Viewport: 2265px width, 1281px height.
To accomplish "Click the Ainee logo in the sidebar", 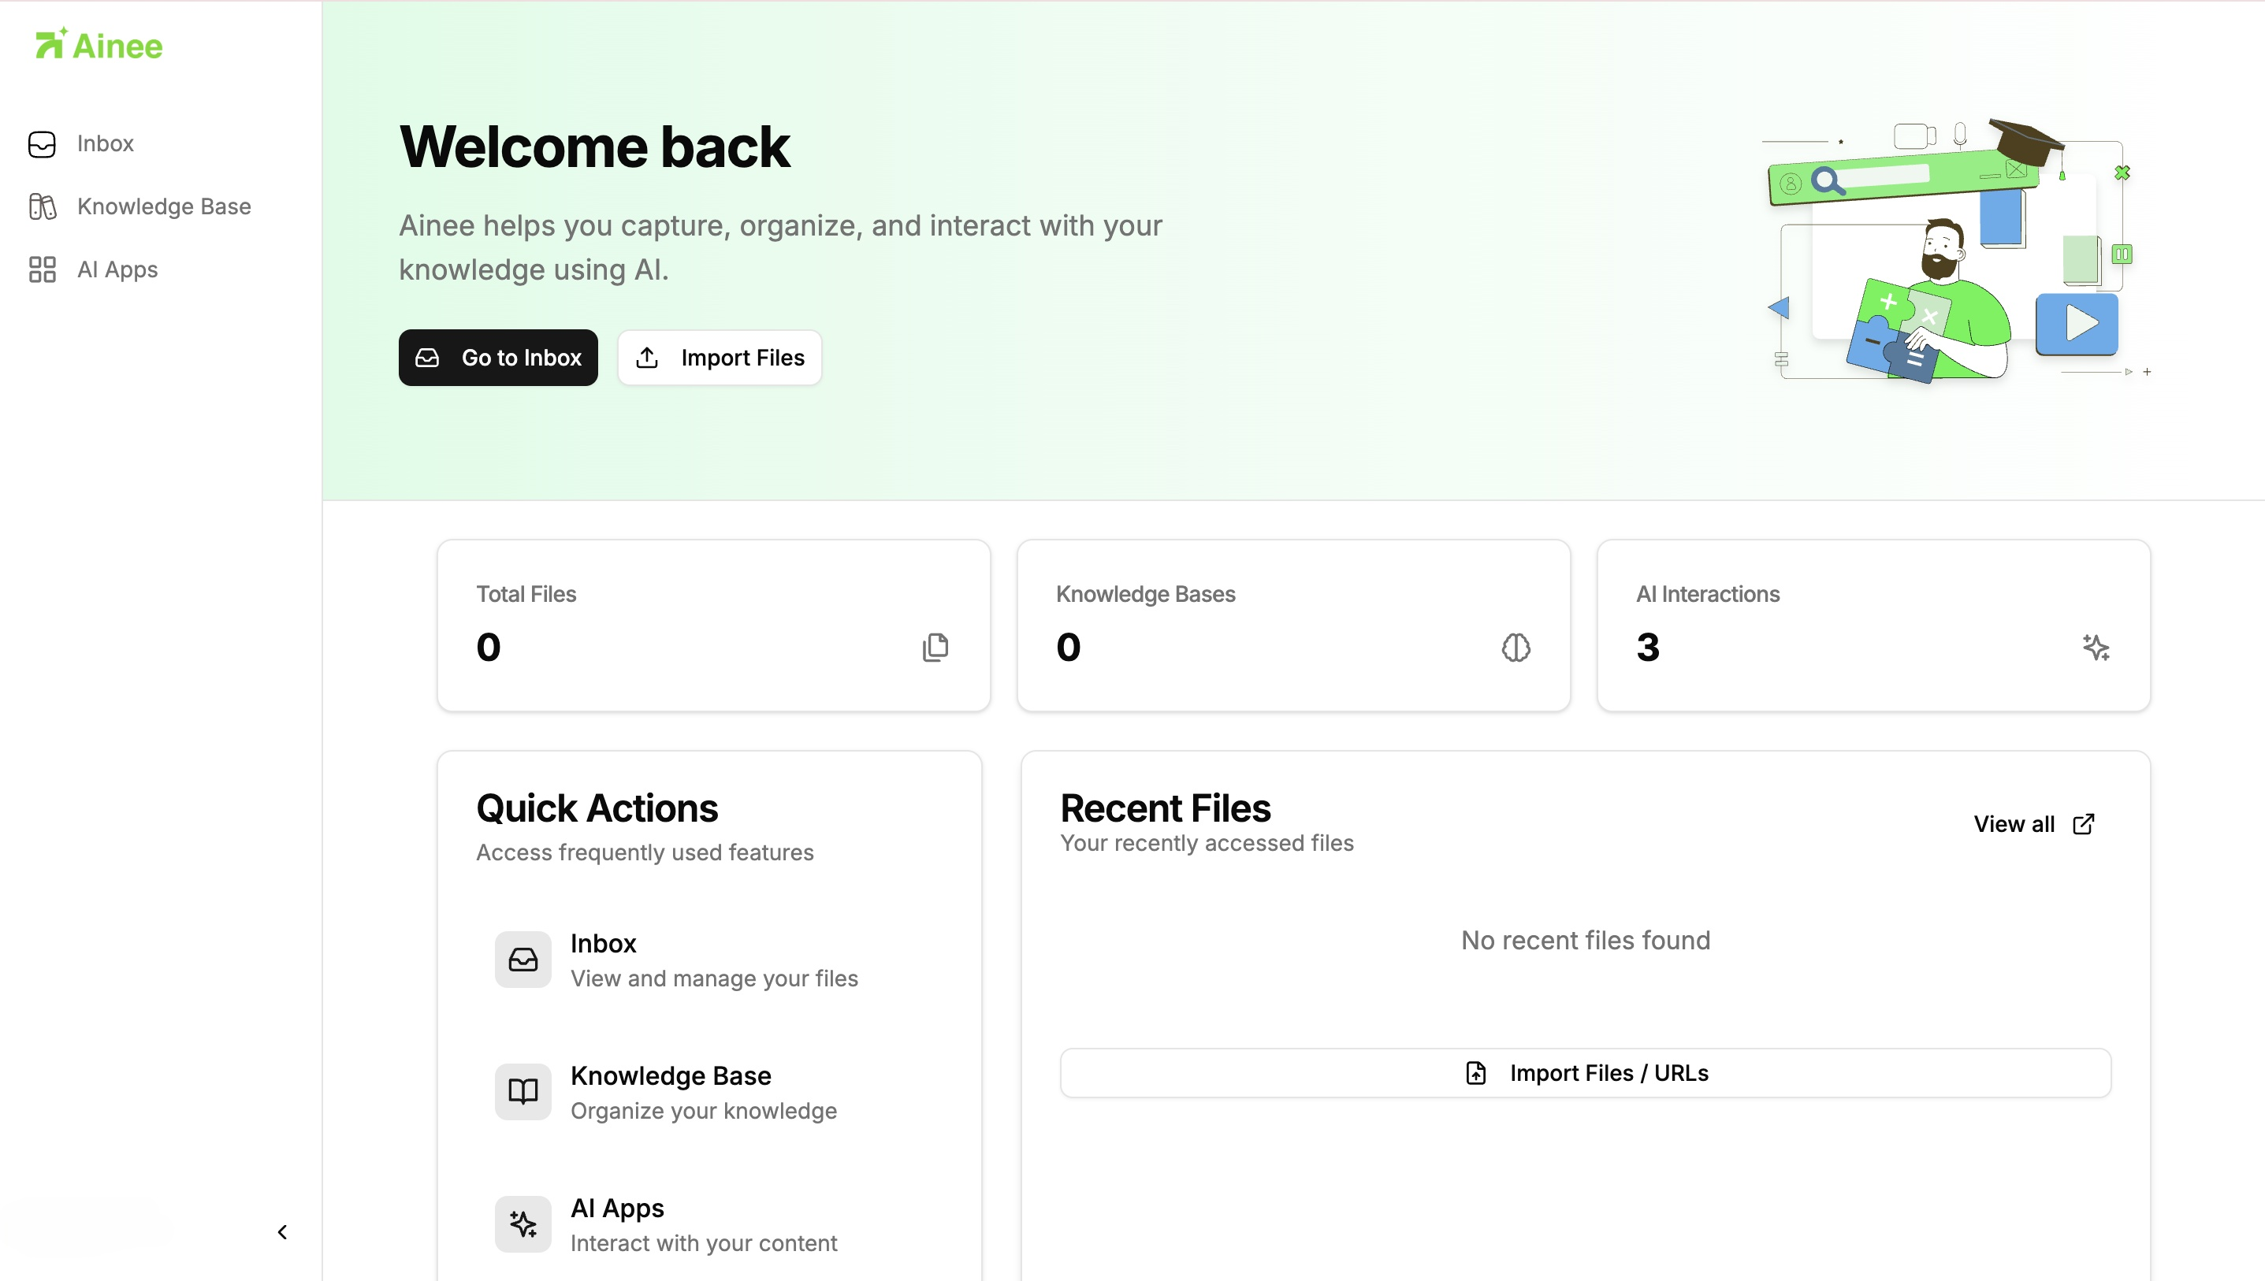I will point(99,45).
